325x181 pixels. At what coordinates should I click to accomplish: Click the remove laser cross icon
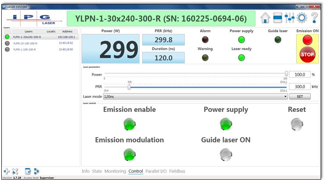15,171
